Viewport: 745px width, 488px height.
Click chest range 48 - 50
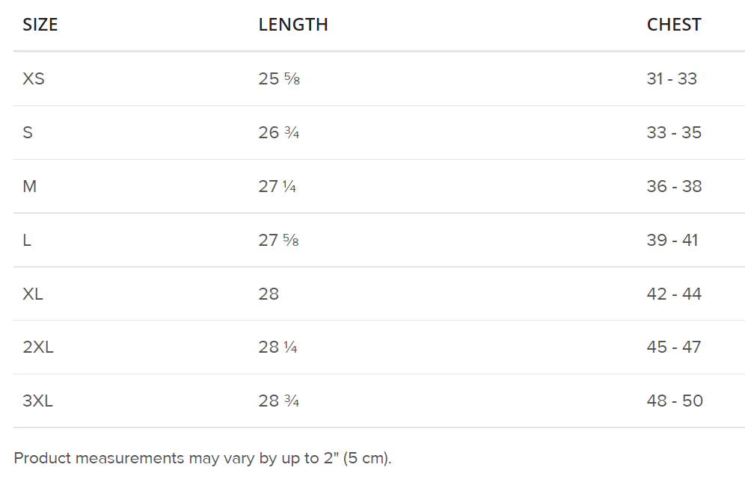(675, 401)
